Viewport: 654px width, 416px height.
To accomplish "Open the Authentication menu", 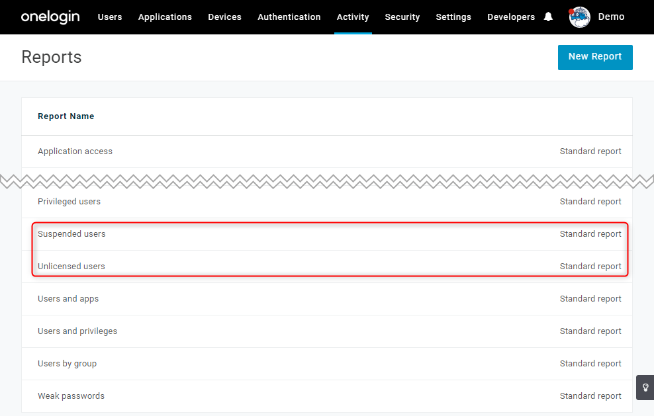I will click(x=289, y=17).
